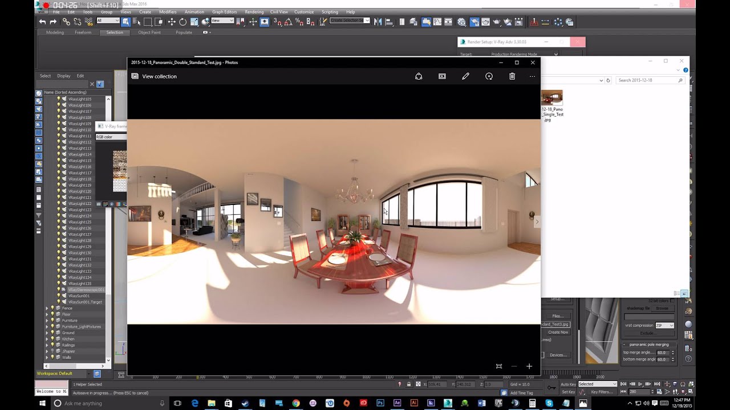Open the Graph Editors menu
The width and height of the screenshot is (730, 410).
[225, 12]
